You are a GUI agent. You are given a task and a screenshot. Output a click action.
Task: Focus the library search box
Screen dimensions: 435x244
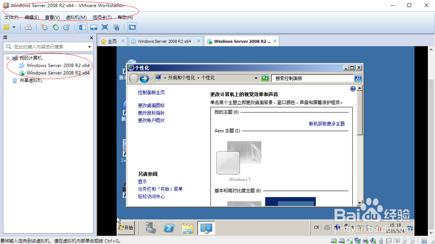[x=48, y=47]
